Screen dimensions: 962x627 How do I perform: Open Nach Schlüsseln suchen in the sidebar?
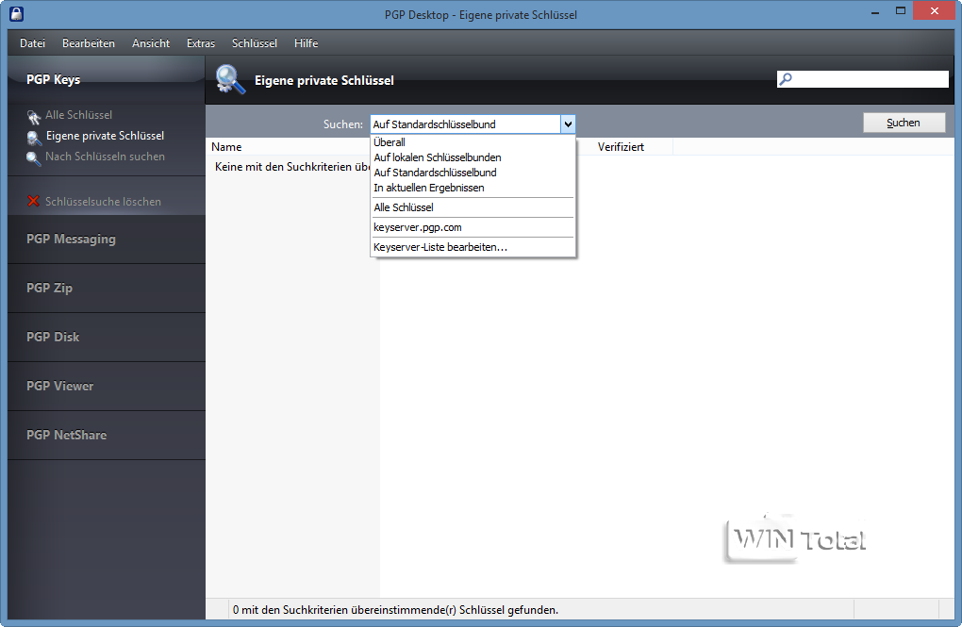pos(105,157)
